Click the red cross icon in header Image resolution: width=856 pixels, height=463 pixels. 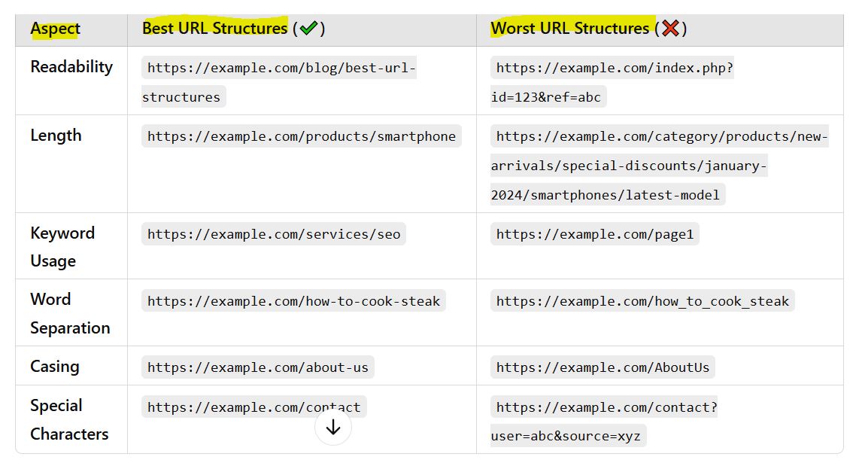pyautogui.click(x=670, y=28)
